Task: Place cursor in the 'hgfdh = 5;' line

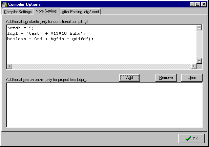Action: [x=20, y=28]
